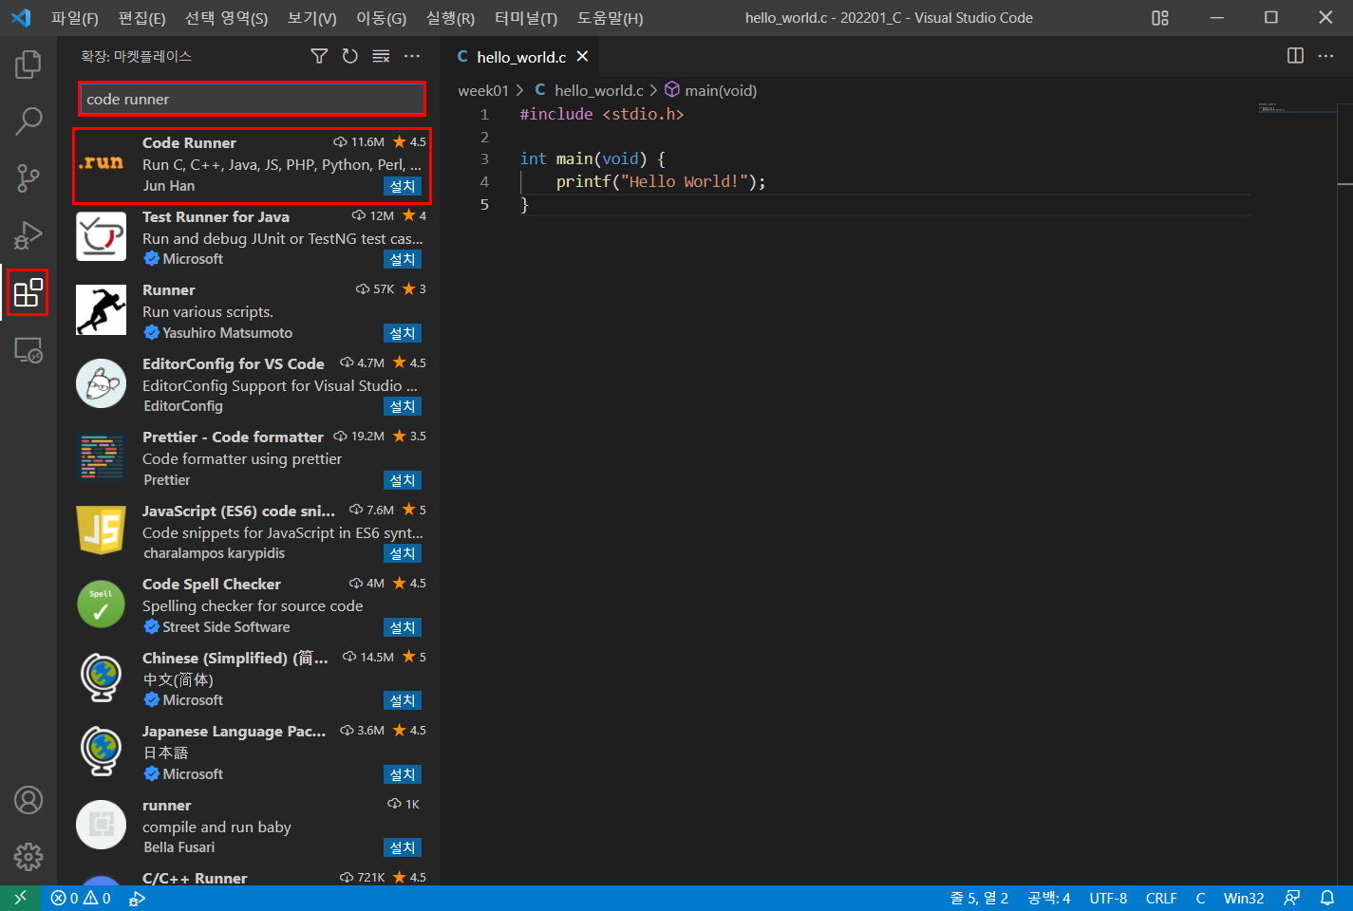Click the #include <stdio.h> line

coord(602,114)
